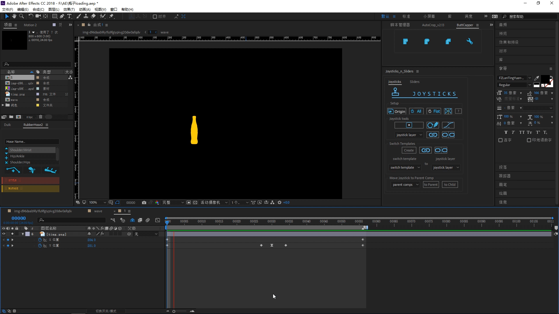Open the 100% magnification dropdown
The height and width of the screenshot is (314, 559).
98,203
